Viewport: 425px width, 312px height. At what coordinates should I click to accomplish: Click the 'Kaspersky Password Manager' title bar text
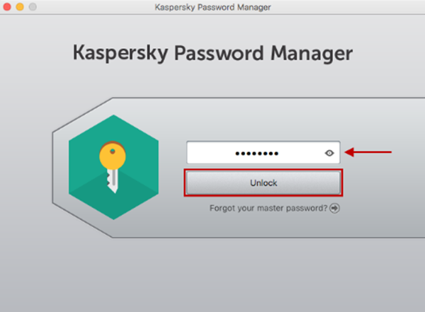(212, 7)
